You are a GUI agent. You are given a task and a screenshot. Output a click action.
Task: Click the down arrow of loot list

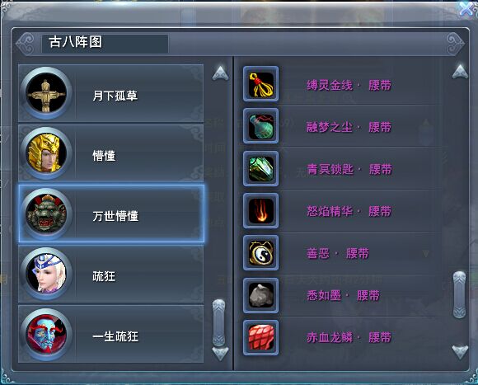pos(461,352)
